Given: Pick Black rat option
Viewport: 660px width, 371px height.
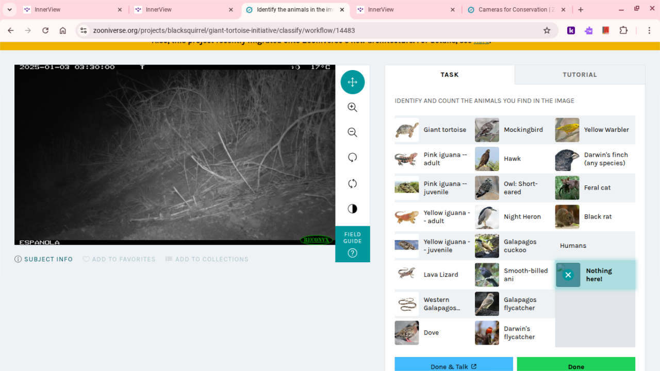Looking at the screenshot, I should click(x=595, y=217).
